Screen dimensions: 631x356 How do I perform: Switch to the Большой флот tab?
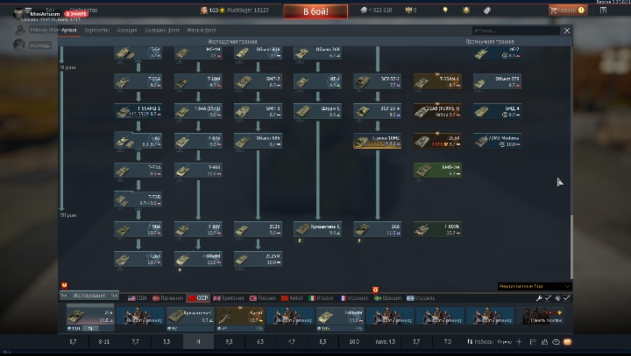pos(162,30)
